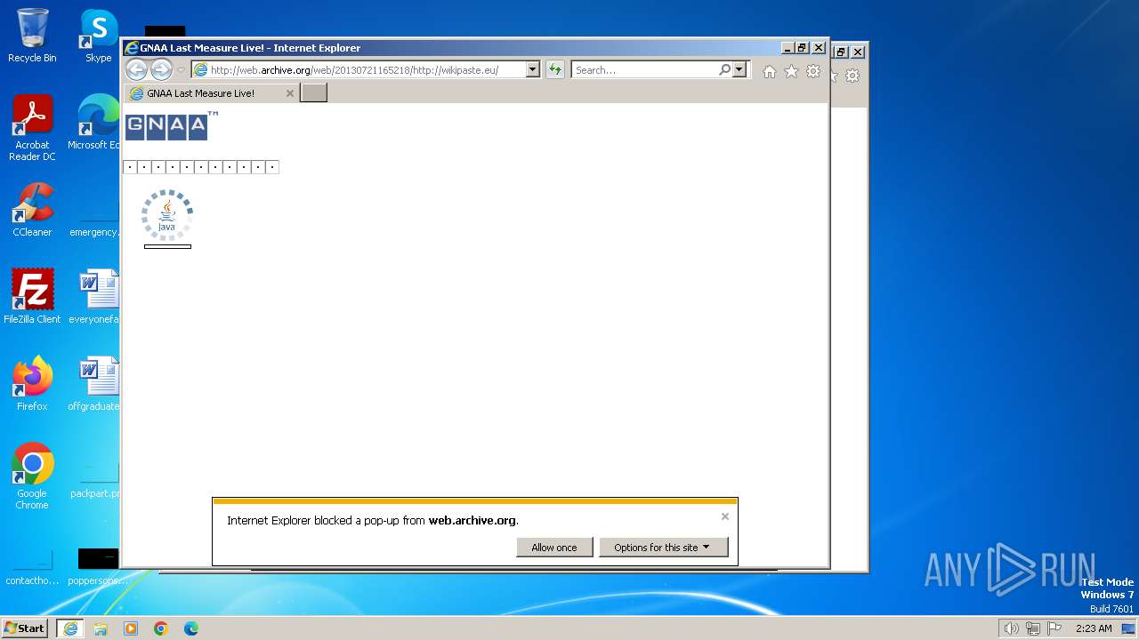The height and width of the screenshot is (640, 1139).
Task: Open FileZilla Client desktop shortcut
Action: pyautogui.click(x=32, y=297)
